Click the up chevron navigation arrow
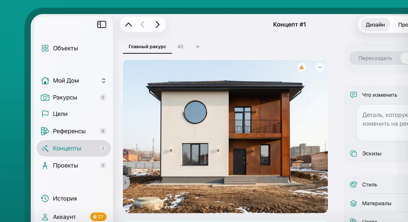 click(x=129, y=24)
